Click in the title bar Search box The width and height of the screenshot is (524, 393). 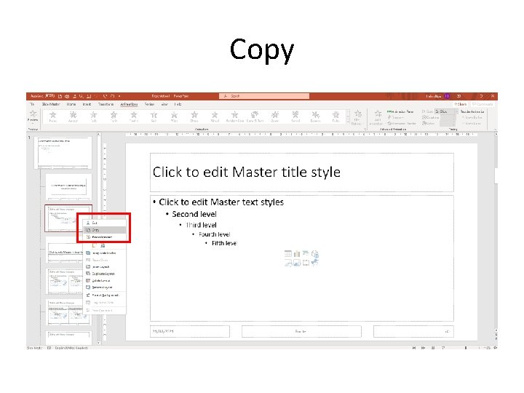tap(264, 96)
